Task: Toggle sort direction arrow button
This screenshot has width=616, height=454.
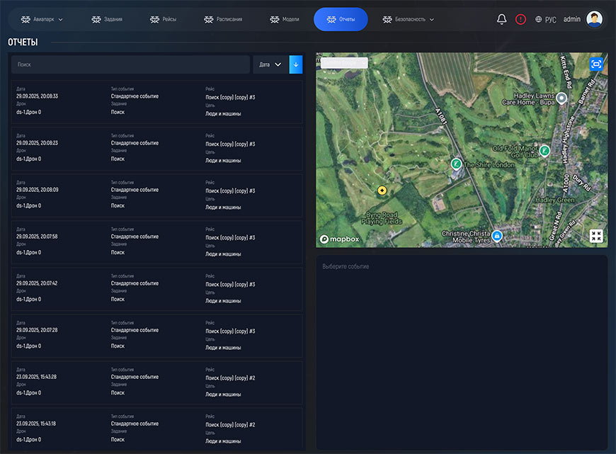Action: coord(296,64)
